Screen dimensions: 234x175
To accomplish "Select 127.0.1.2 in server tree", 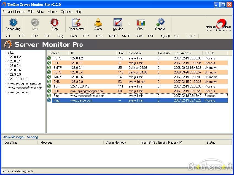I will (15, 57).
